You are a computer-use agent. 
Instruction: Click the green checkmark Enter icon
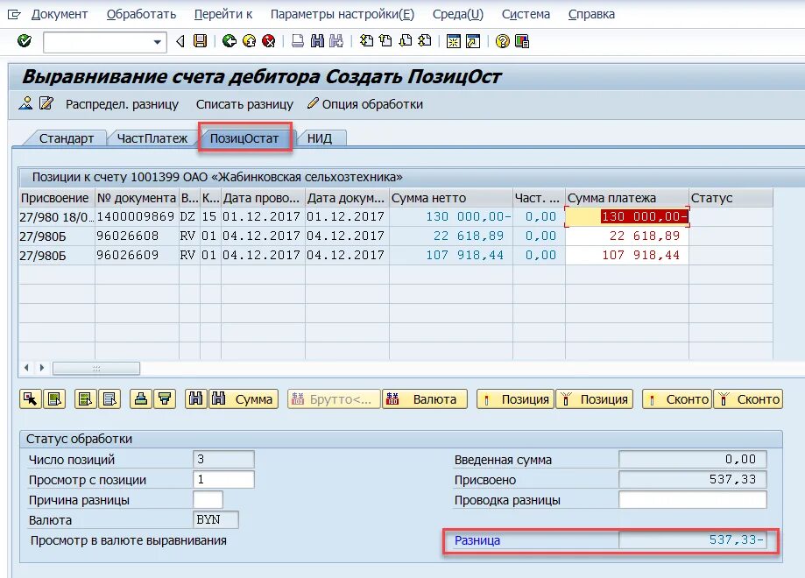click(25, 41)
